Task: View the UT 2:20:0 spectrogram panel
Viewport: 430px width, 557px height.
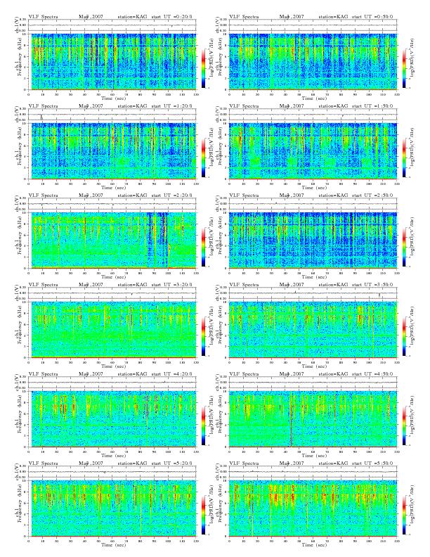Action: click(x=112, y=241)
